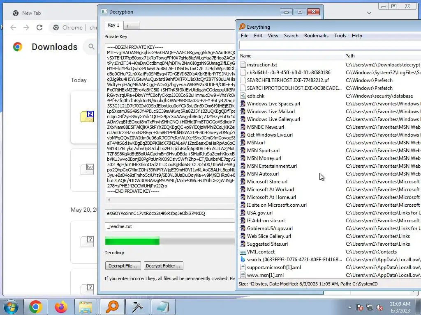Click the muted volume tray icon
421x315 pixels.
(x=379, y=307)
